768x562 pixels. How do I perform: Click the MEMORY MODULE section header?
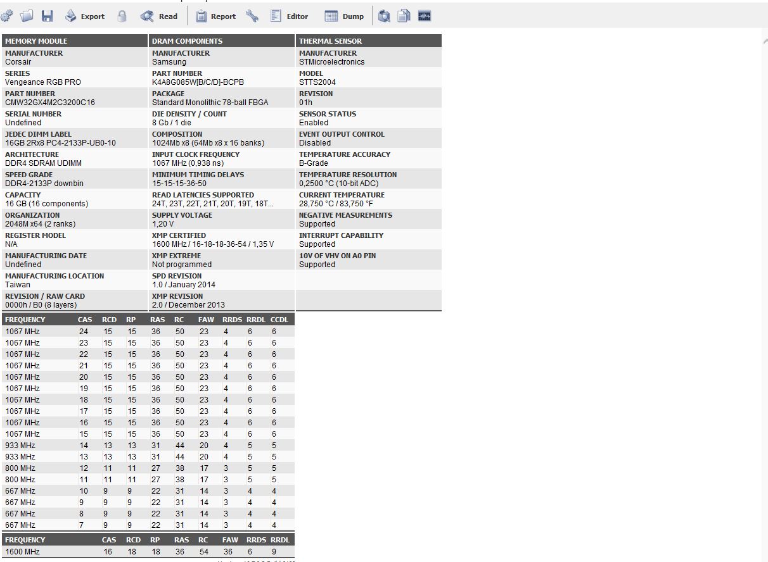75,41
